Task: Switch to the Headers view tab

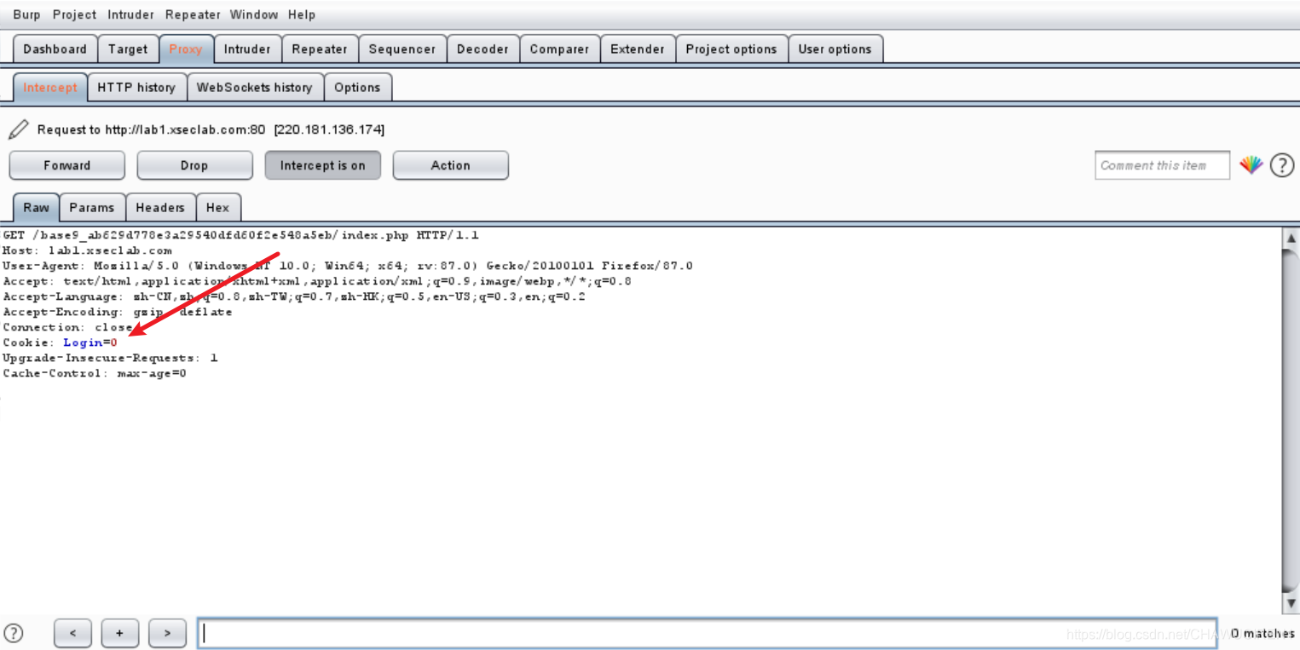Action: point(160,207)
